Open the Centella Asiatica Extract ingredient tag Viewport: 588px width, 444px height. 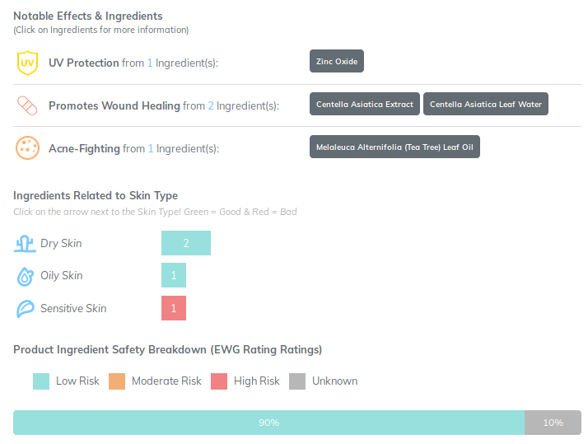pos(365,105)
